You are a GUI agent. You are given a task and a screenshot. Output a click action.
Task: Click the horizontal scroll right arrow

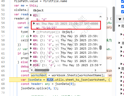[95, 70]
